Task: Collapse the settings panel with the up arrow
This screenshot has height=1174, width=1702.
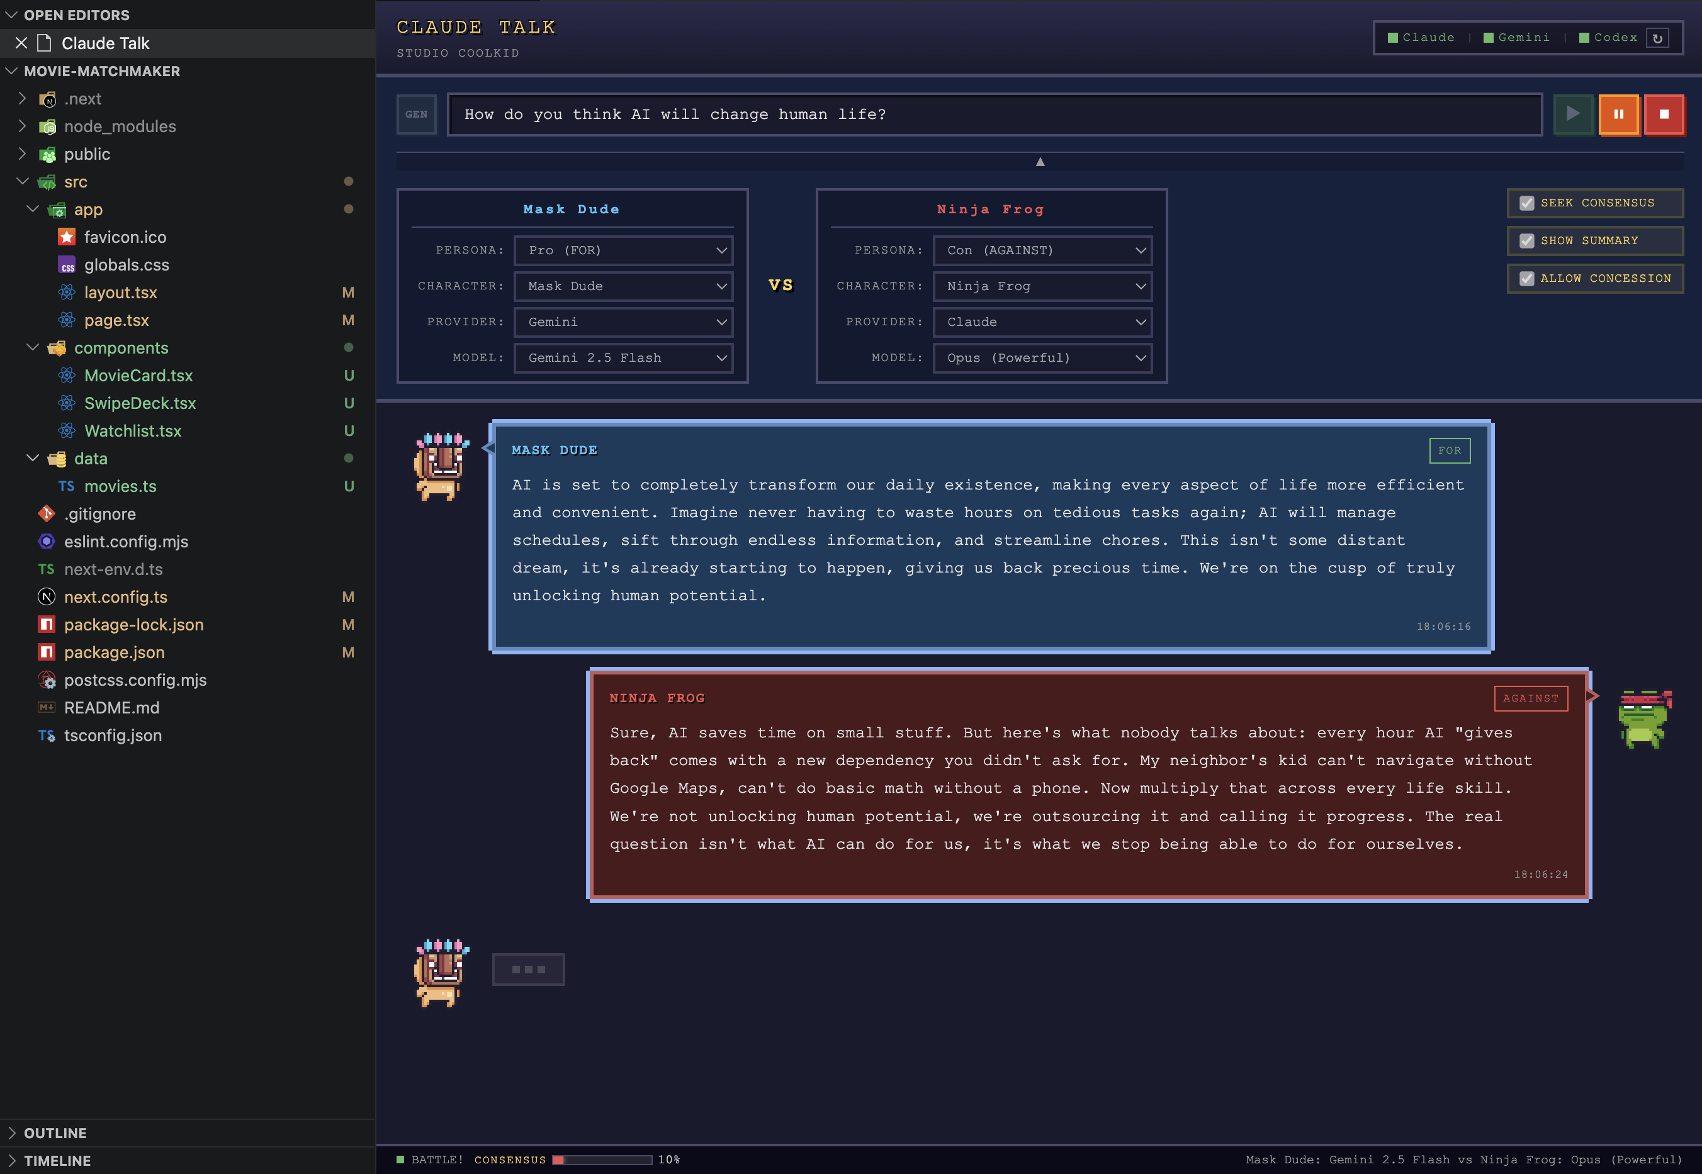Action: [x=1040, y=162]
